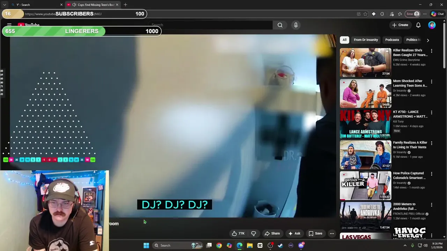Open the Copilot Chat button
Screen dimensions: 447x251
438,14
